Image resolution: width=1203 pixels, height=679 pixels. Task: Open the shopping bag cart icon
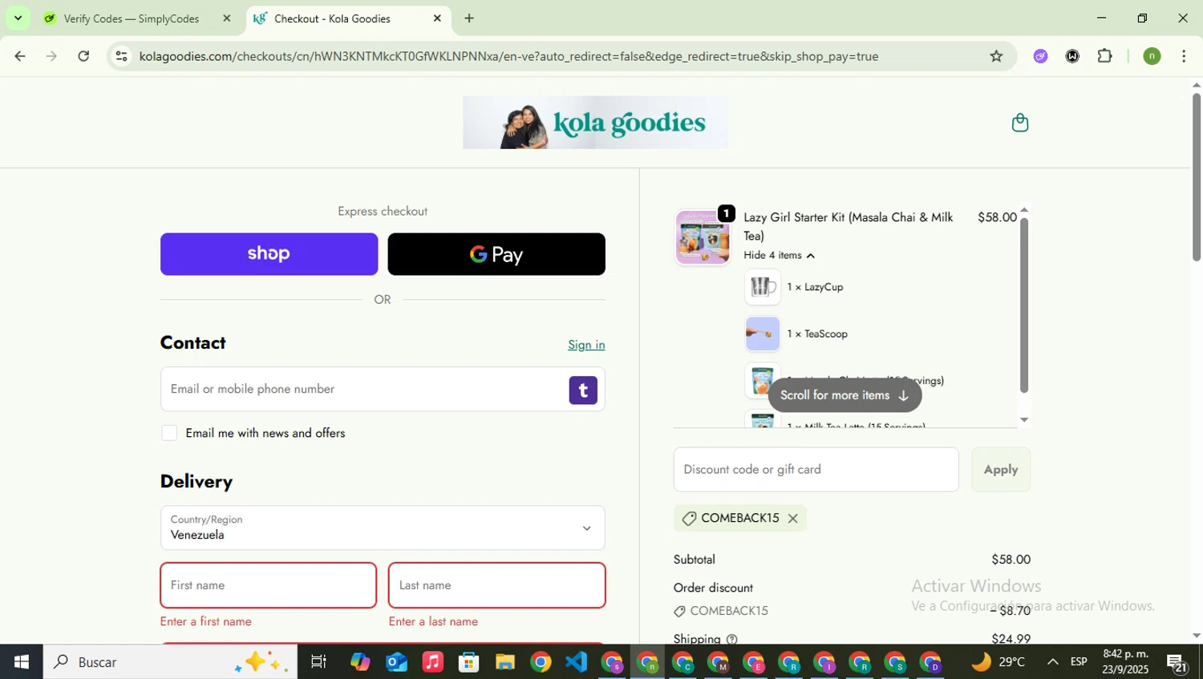point(1019,123)
